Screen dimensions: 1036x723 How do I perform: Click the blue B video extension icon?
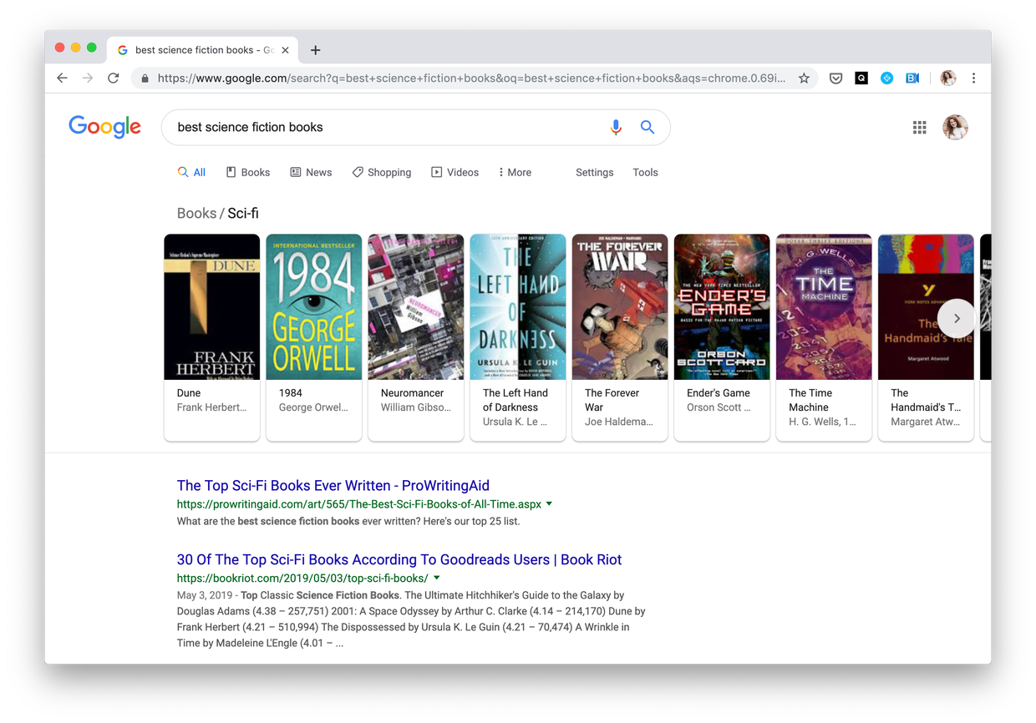pyautogui.click(x=912, y=78)
